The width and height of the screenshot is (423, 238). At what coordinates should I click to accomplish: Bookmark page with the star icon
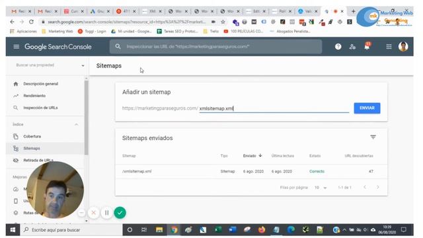pos(223,22)
